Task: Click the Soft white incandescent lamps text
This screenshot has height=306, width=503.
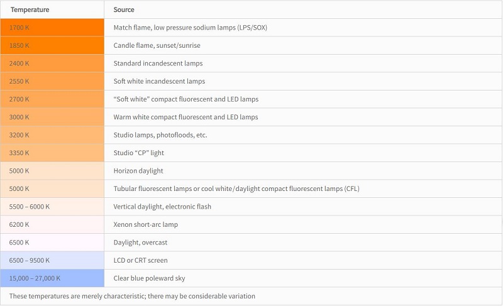Action: click(159, 82)
